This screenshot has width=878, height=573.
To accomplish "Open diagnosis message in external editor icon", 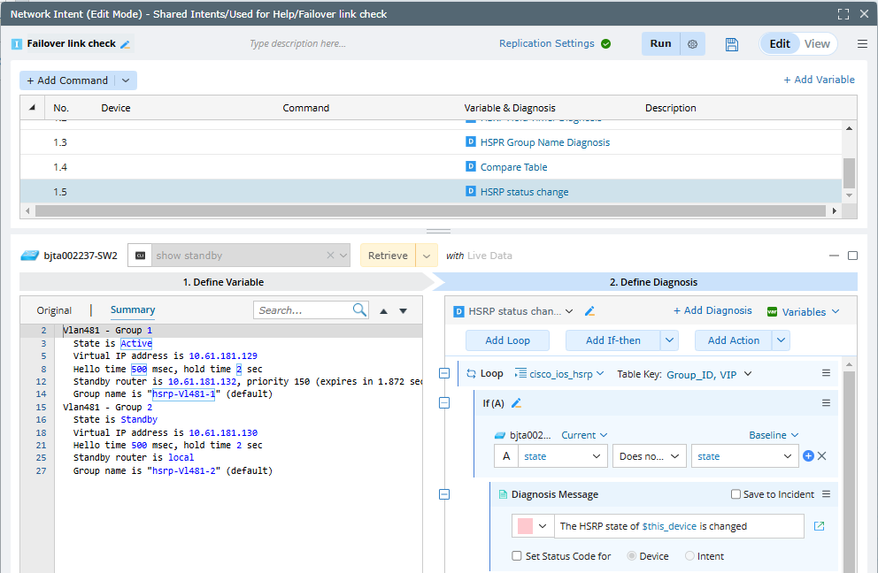I will (819, 526).
